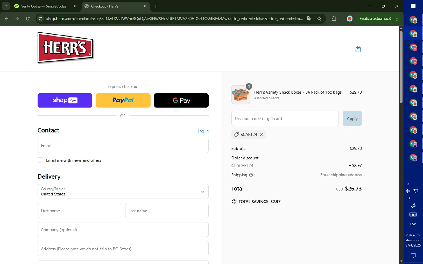The image size is (423, 264).
Task: Check Email me with news and offers
Action: click(x=40, y=160)
